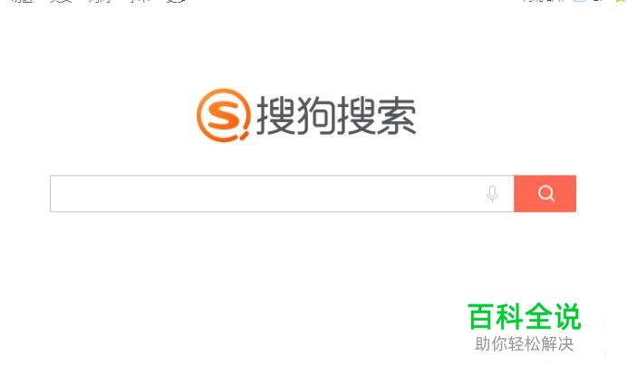
Task: Click the 狗 character in the logo
Action: click(316, 116)
